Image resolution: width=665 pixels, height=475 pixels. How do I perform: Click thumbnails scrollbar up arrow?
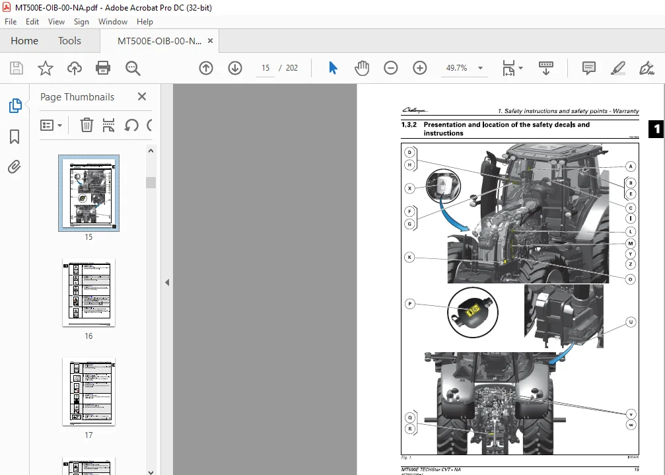(x=151, y=151)
